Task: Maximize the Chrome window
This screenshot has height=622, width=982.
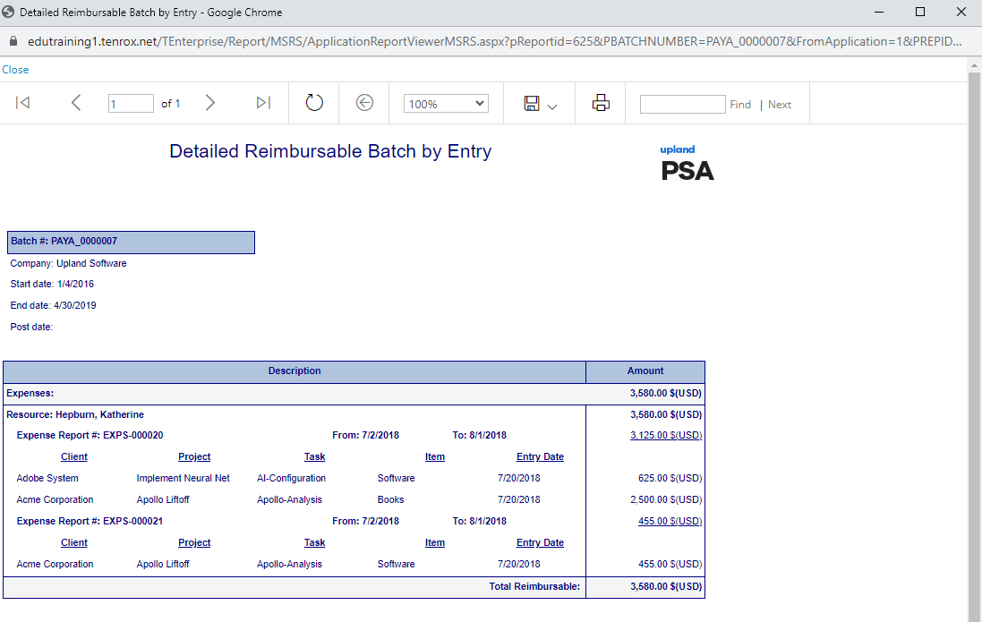Action: tap(920, 13)
